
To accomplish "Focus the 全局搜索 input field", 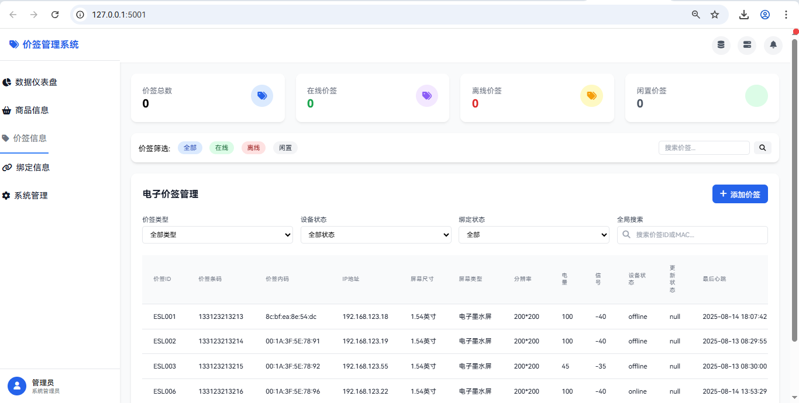I will point(693,235).
